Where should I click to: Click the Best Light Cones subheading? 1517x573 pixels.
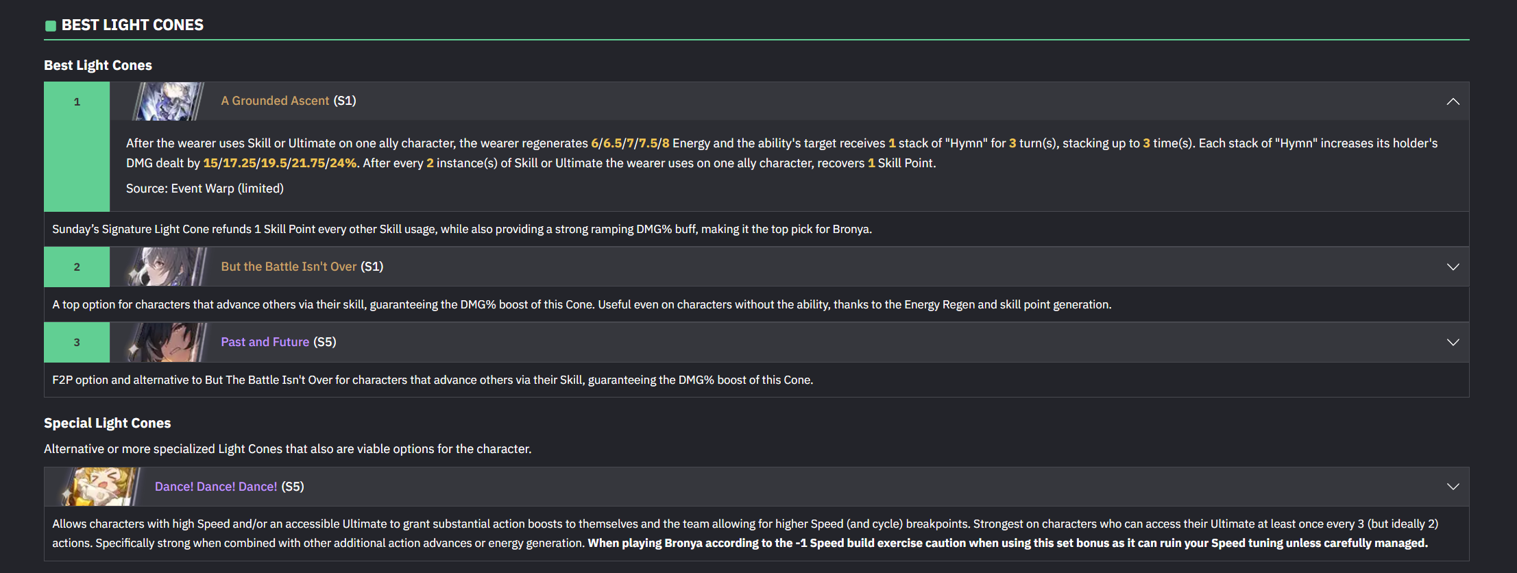[98, 65]
